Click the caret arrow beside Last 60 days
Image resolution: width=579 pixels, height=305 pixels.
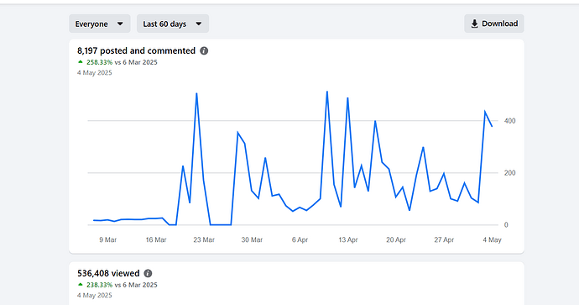[x=199, y=24]
